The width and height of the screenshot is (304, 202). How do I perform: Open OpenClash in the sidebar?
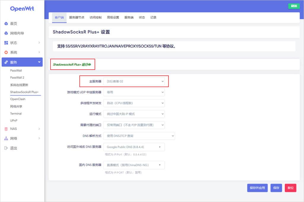click(x=18, y=99)
